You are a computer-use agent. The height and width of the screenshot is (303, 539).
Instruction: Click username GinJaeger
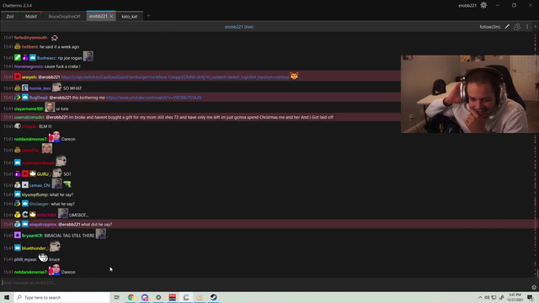[x=40, y=204]
